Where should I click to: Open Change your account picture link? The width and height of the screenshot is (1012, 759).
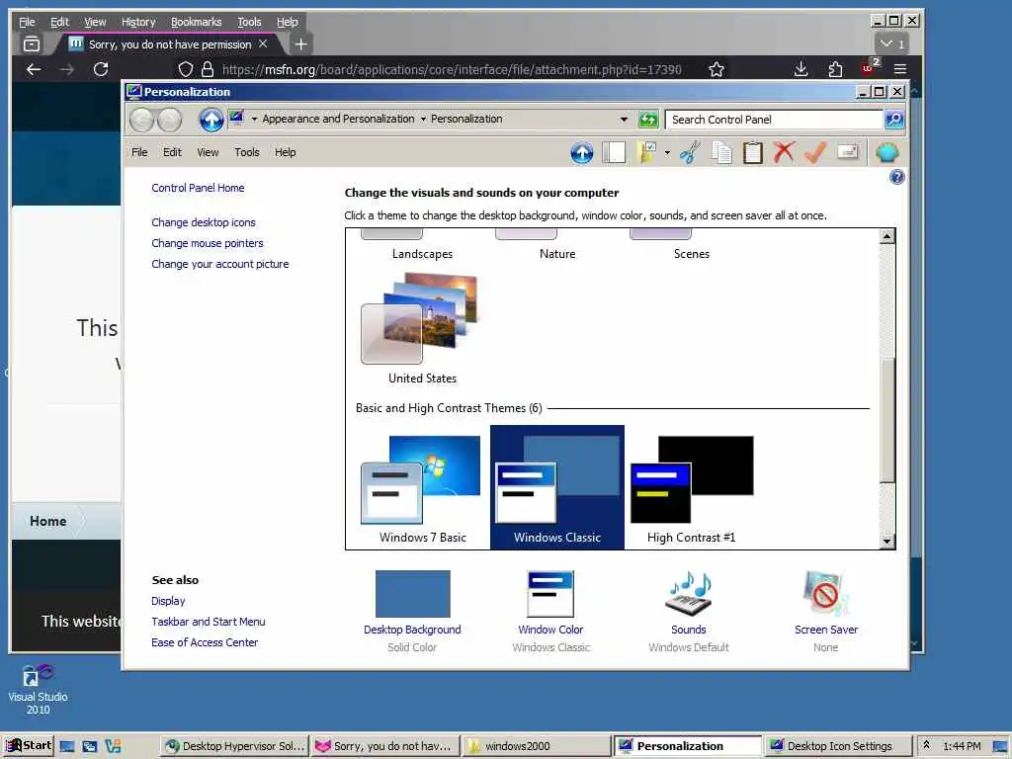click(220, 264)
